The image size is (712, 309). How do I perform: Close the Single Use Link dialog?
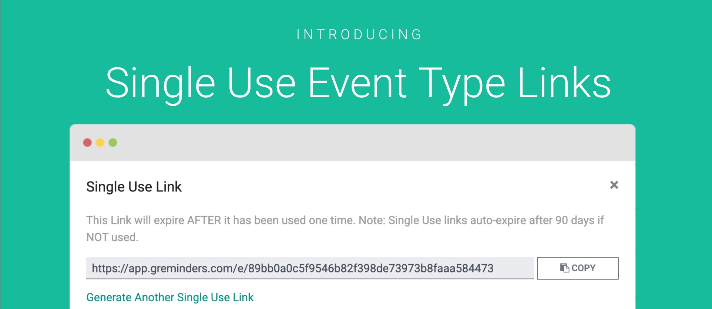click(x=614, y=185)
